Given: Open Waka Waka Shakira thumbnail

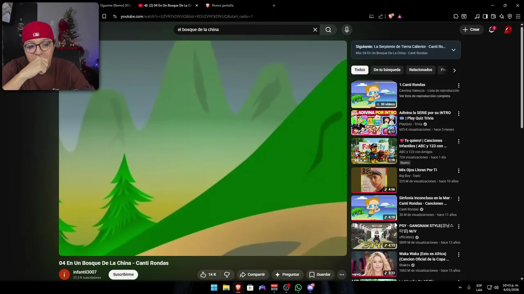Looking at the screenshot, I should [x=374, y=264].
